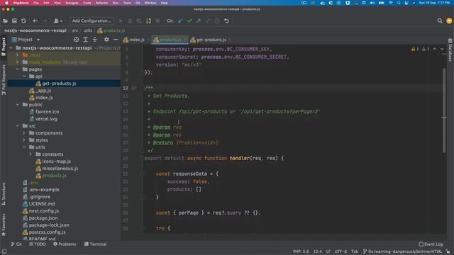The width and height of the screenshot is (454, 255).
Task: Open the Navigate menu
Action: 72,3
